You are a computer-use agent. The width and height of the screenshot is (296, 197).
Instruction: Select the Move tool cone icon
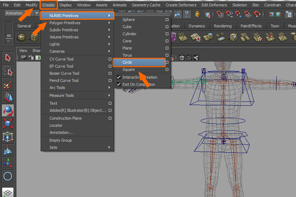click(x=8, y=98)
